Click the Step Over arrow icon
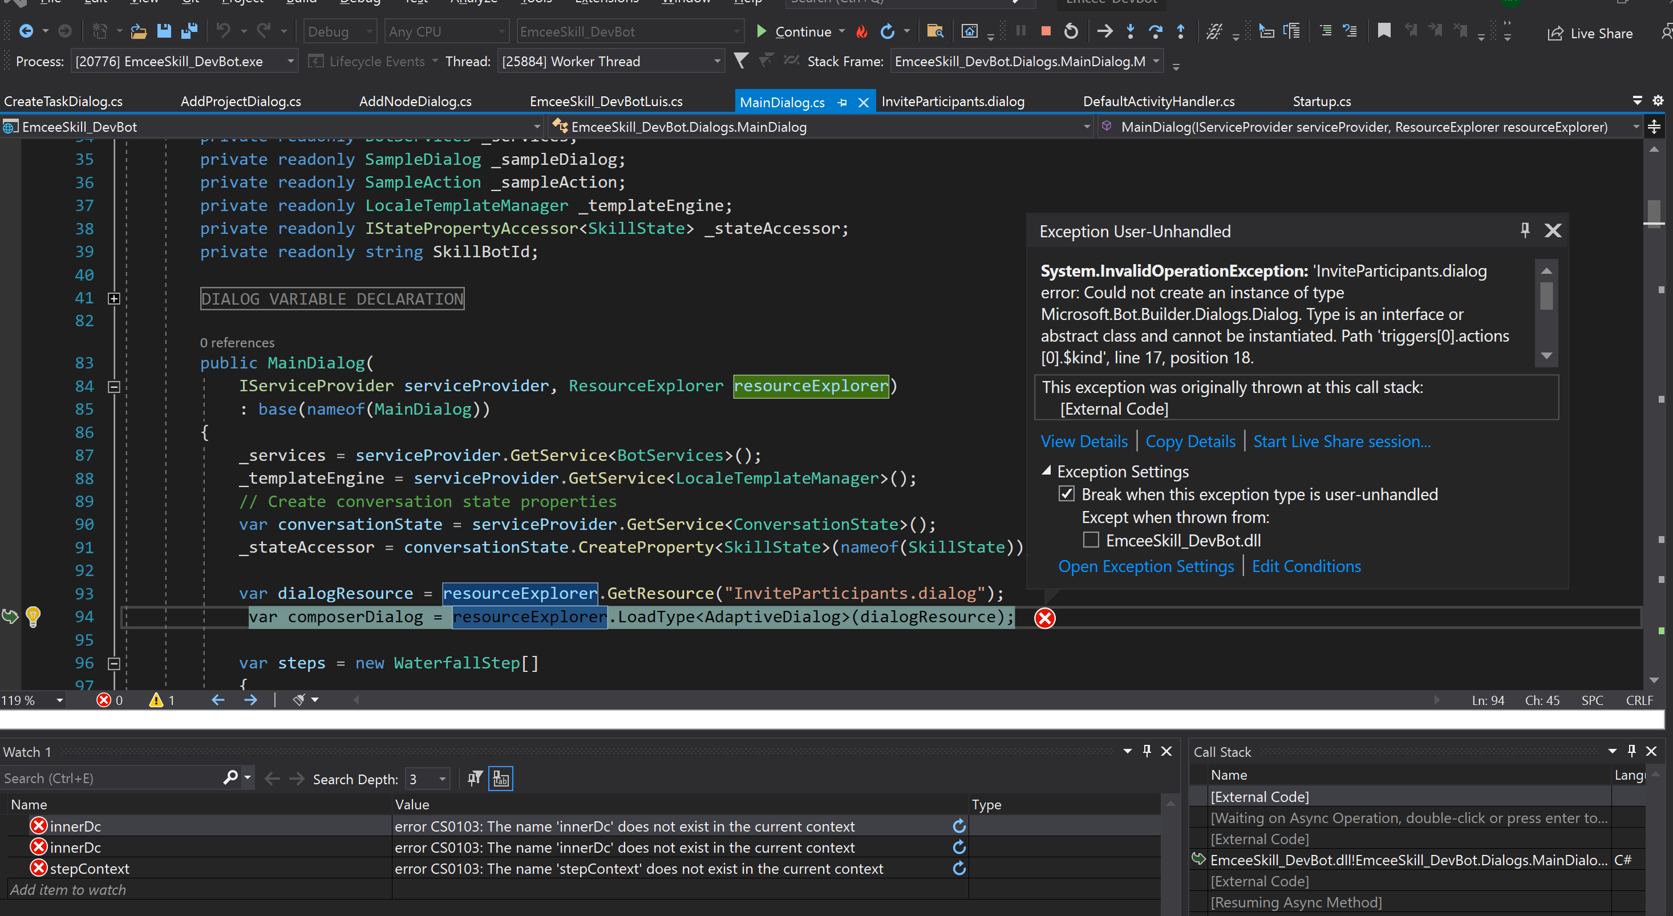The image size is (1673, 916). click(1156, 31)
